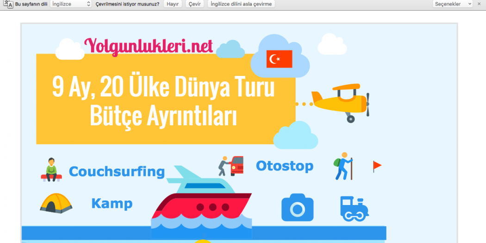The height and width of the screenshot is (243, 486).
Task: Expand the Seçenekler options dropdown
Action: 453,4
